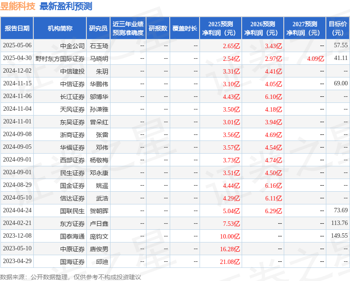Select the 研究员 column header
Image resolution: width=350 pixels, height=281 pixels.
98,28
